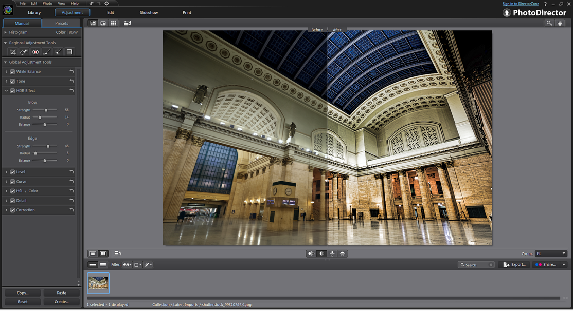This screenshot has width=573, height=312.
Task: Uncheck the White Balance checkbox
Action: [x=12, y=72]
